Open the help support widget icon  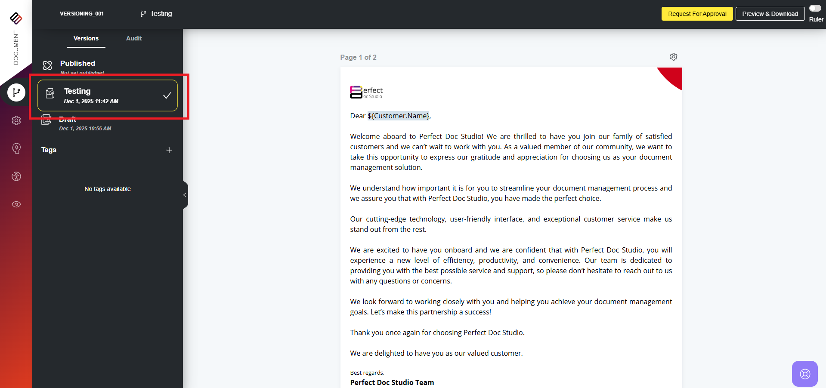(x=804, y=374)
